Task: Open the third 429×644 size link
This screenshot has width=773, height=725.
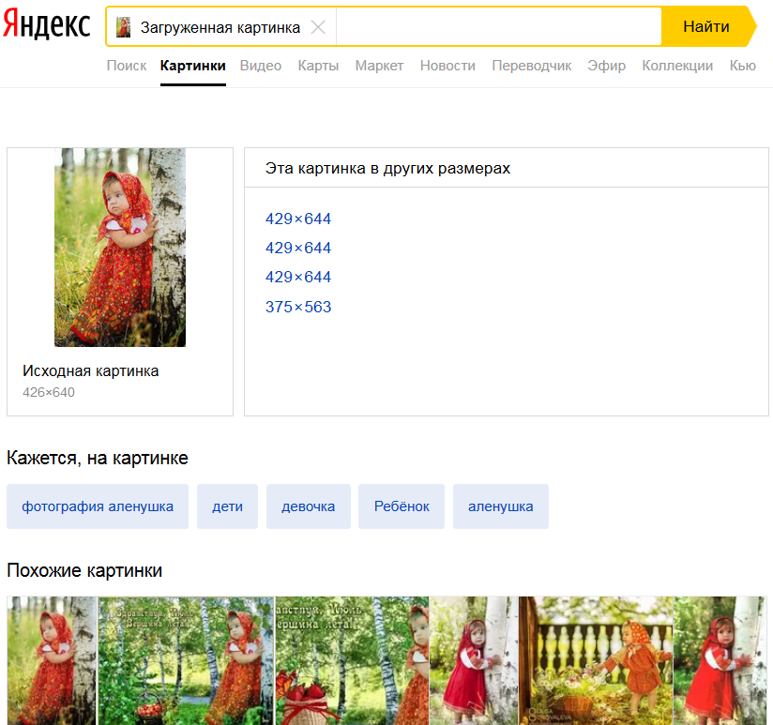Action: (298, 277)
